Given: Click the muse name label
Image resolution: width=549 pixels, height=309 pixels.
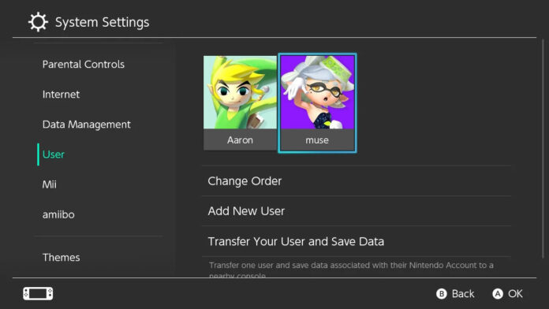Looking at the screenshot, I should click(317, 140).
